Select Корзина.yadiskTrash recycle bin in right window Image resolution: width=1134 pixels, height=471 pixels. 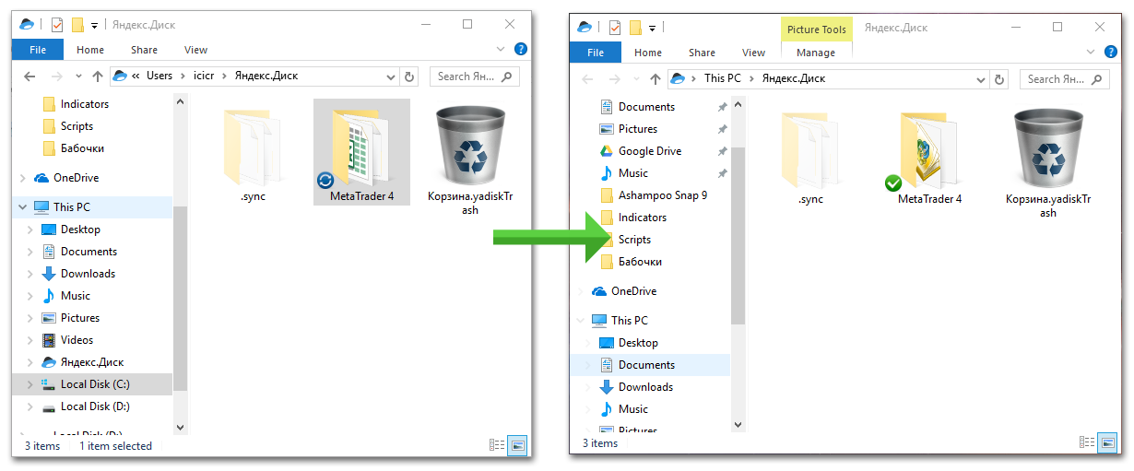pos(1047,163)
